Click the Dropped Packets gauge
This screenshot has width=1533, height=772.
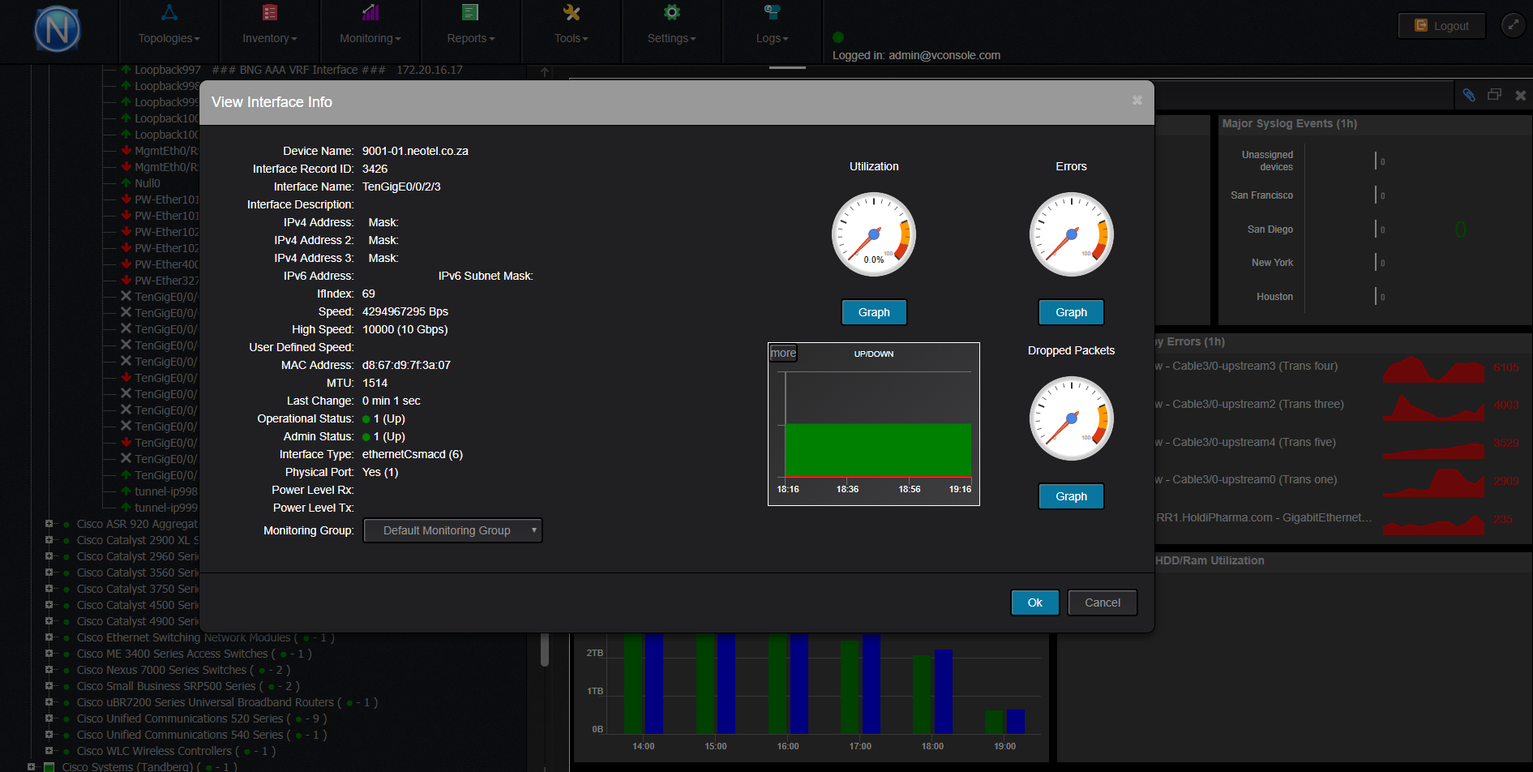click(1071, 418)
